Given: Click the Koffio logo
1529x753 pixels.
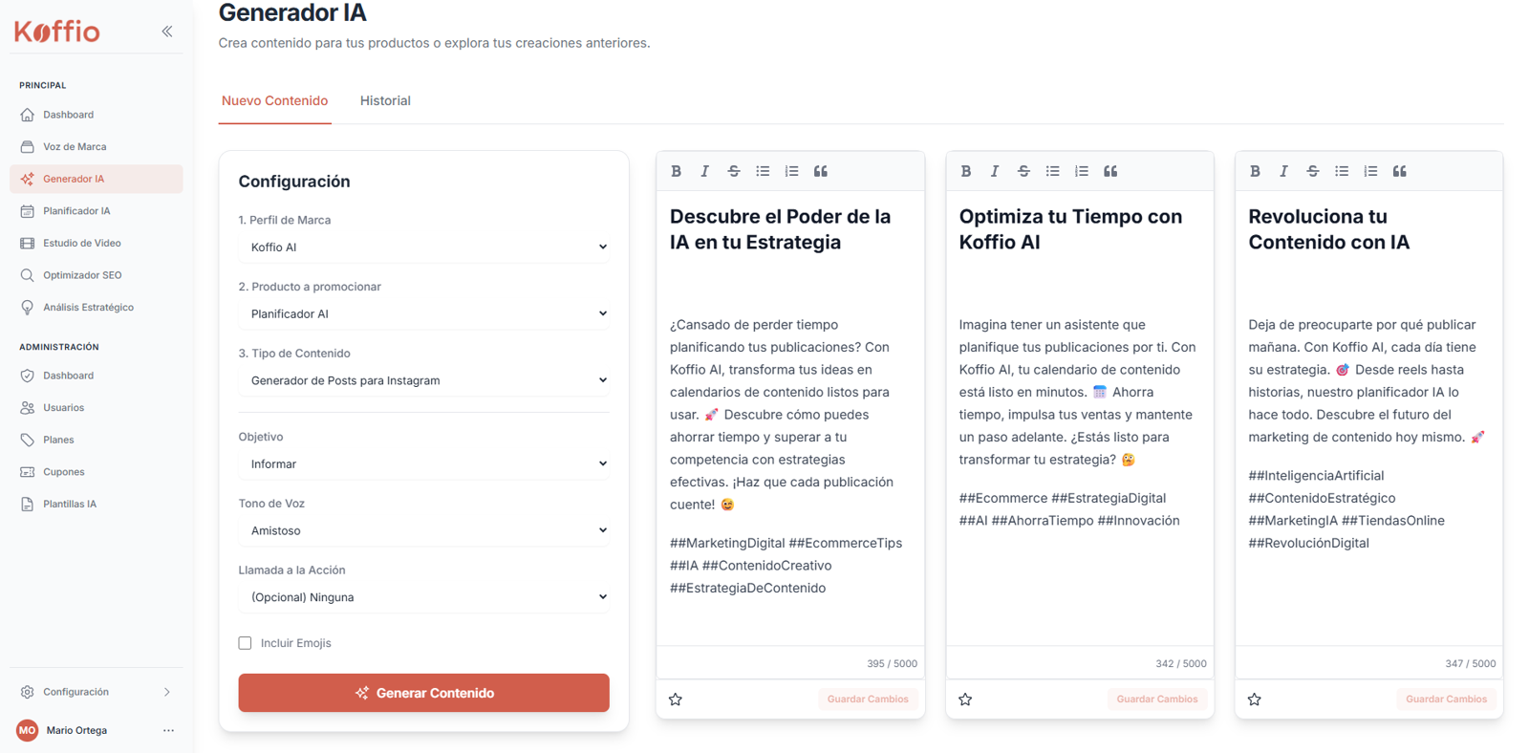Looking at the screenshot, I should (57, 32).
